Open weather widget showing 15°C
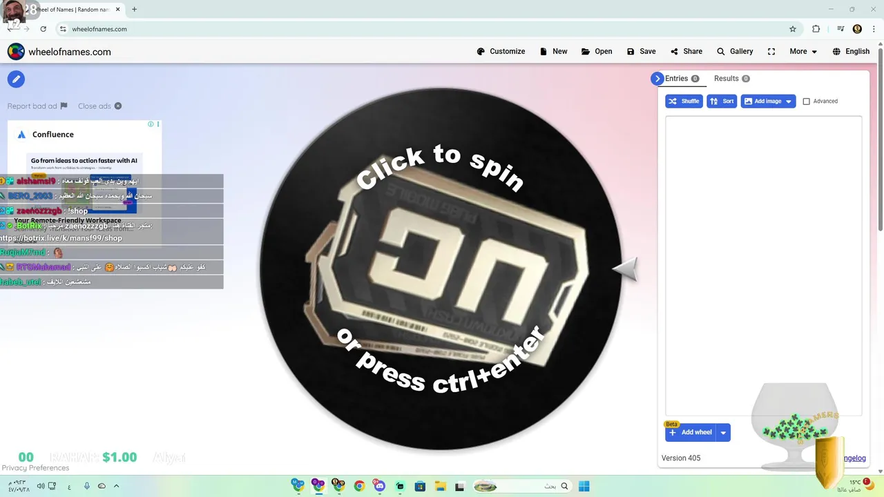884x497 pixels. (857, 486)
